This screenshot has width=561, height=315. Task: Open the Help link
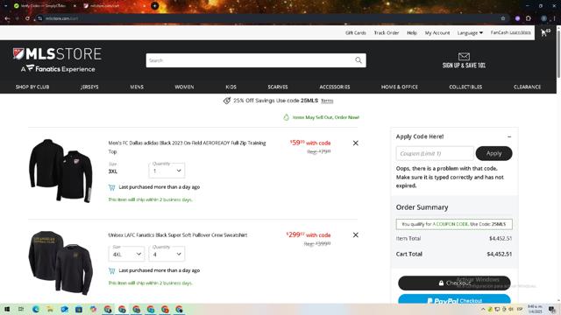412,33
